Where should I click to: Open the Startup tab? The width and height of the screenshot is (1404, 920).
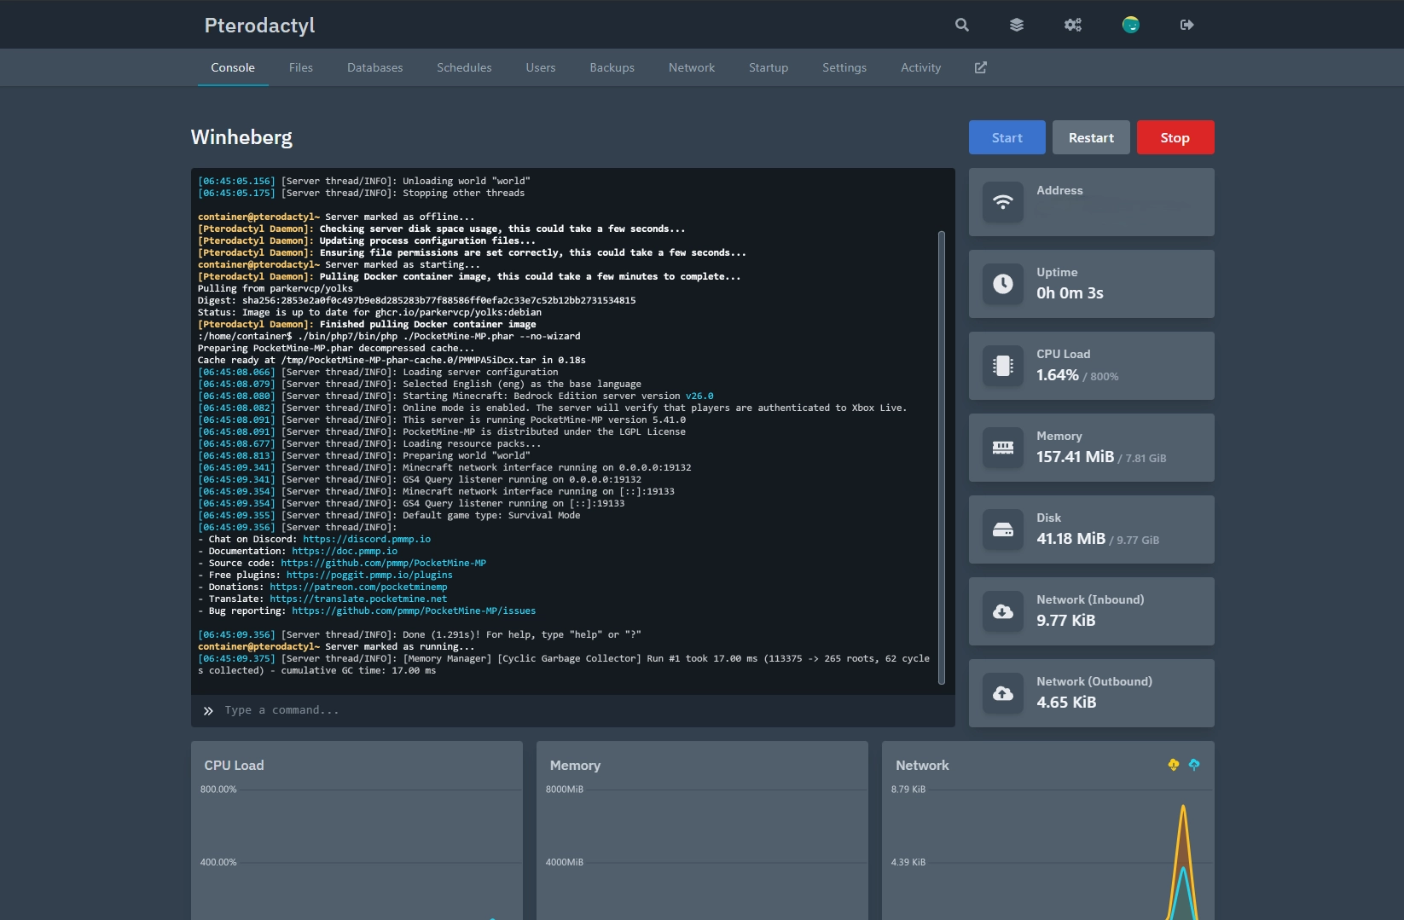click(769, 67)
